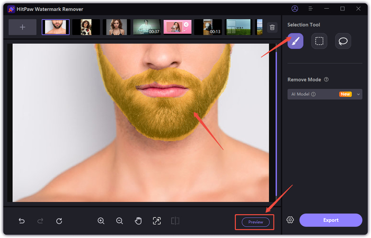Select the 00:13 video thumbnail
Viewport: 371px width, 238px height.
click(208, 27)
